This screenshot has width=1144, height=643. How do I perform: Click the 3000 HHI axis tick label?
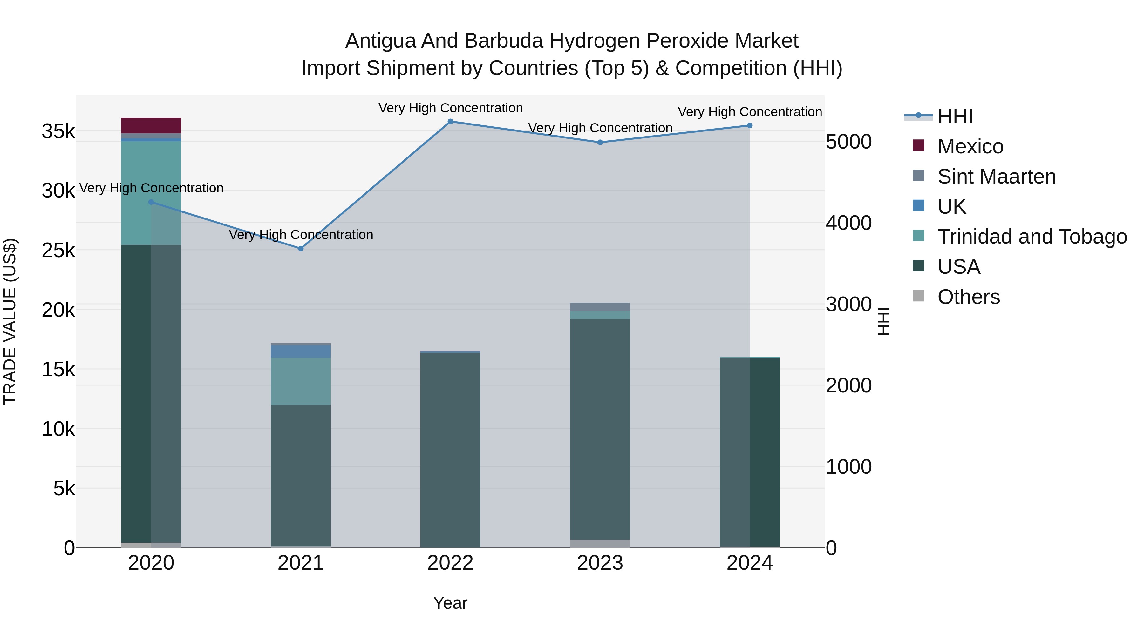point(849,305)
